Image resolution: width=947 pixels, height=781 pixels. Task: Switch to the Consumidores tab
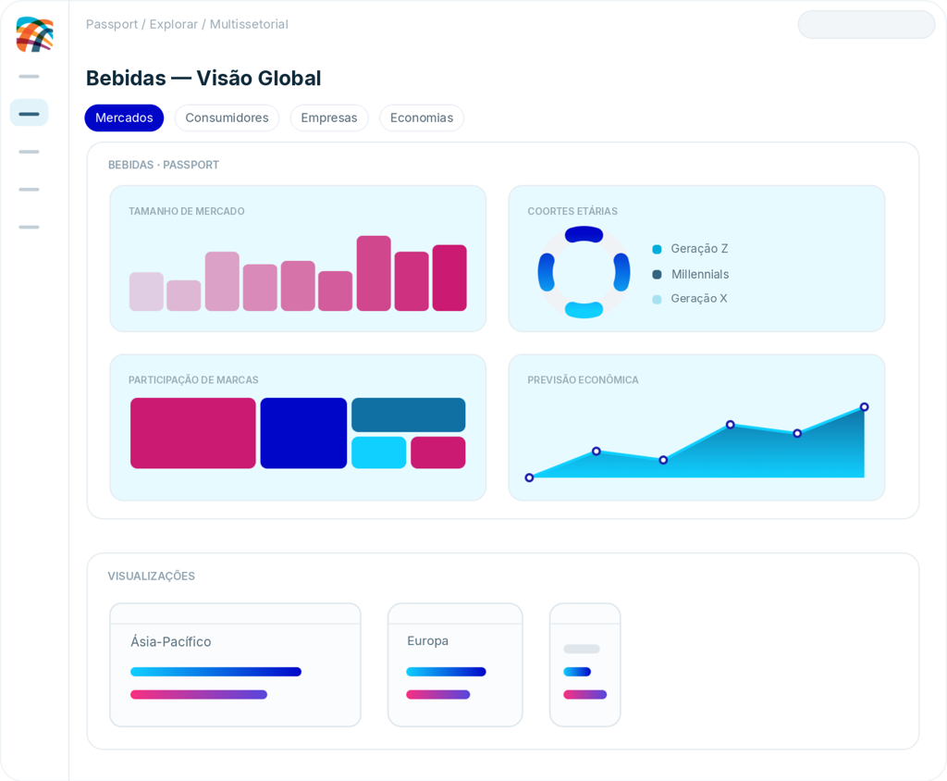pyautogui.click(x=228, y=118)
